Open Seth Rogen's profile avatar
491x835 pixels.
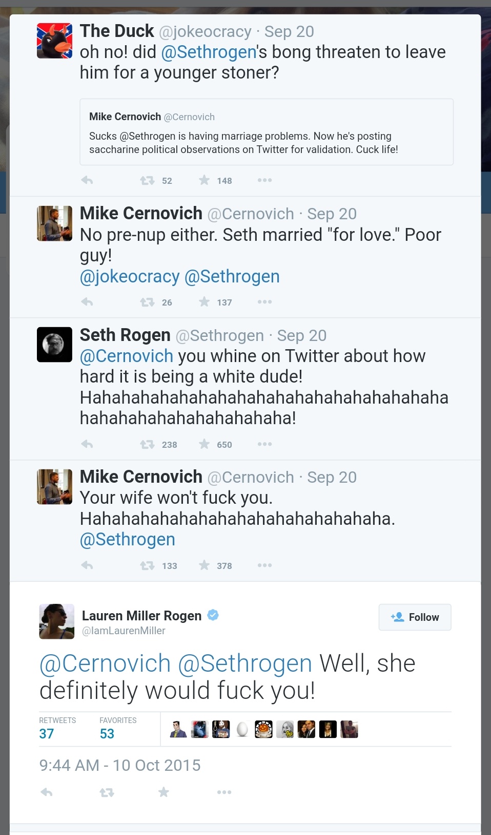pos(55,345)
